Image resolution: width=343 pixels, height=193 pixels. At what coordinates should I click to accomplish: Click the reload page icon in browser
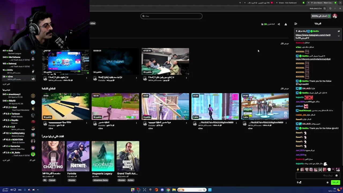330,8
